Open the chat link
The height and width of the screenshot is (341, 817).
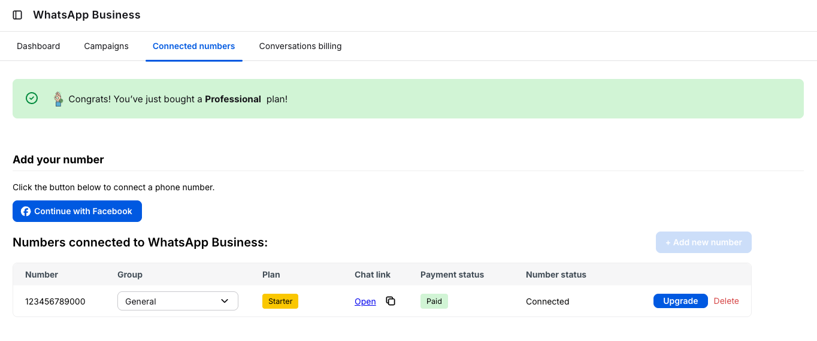tap(365, 302)
